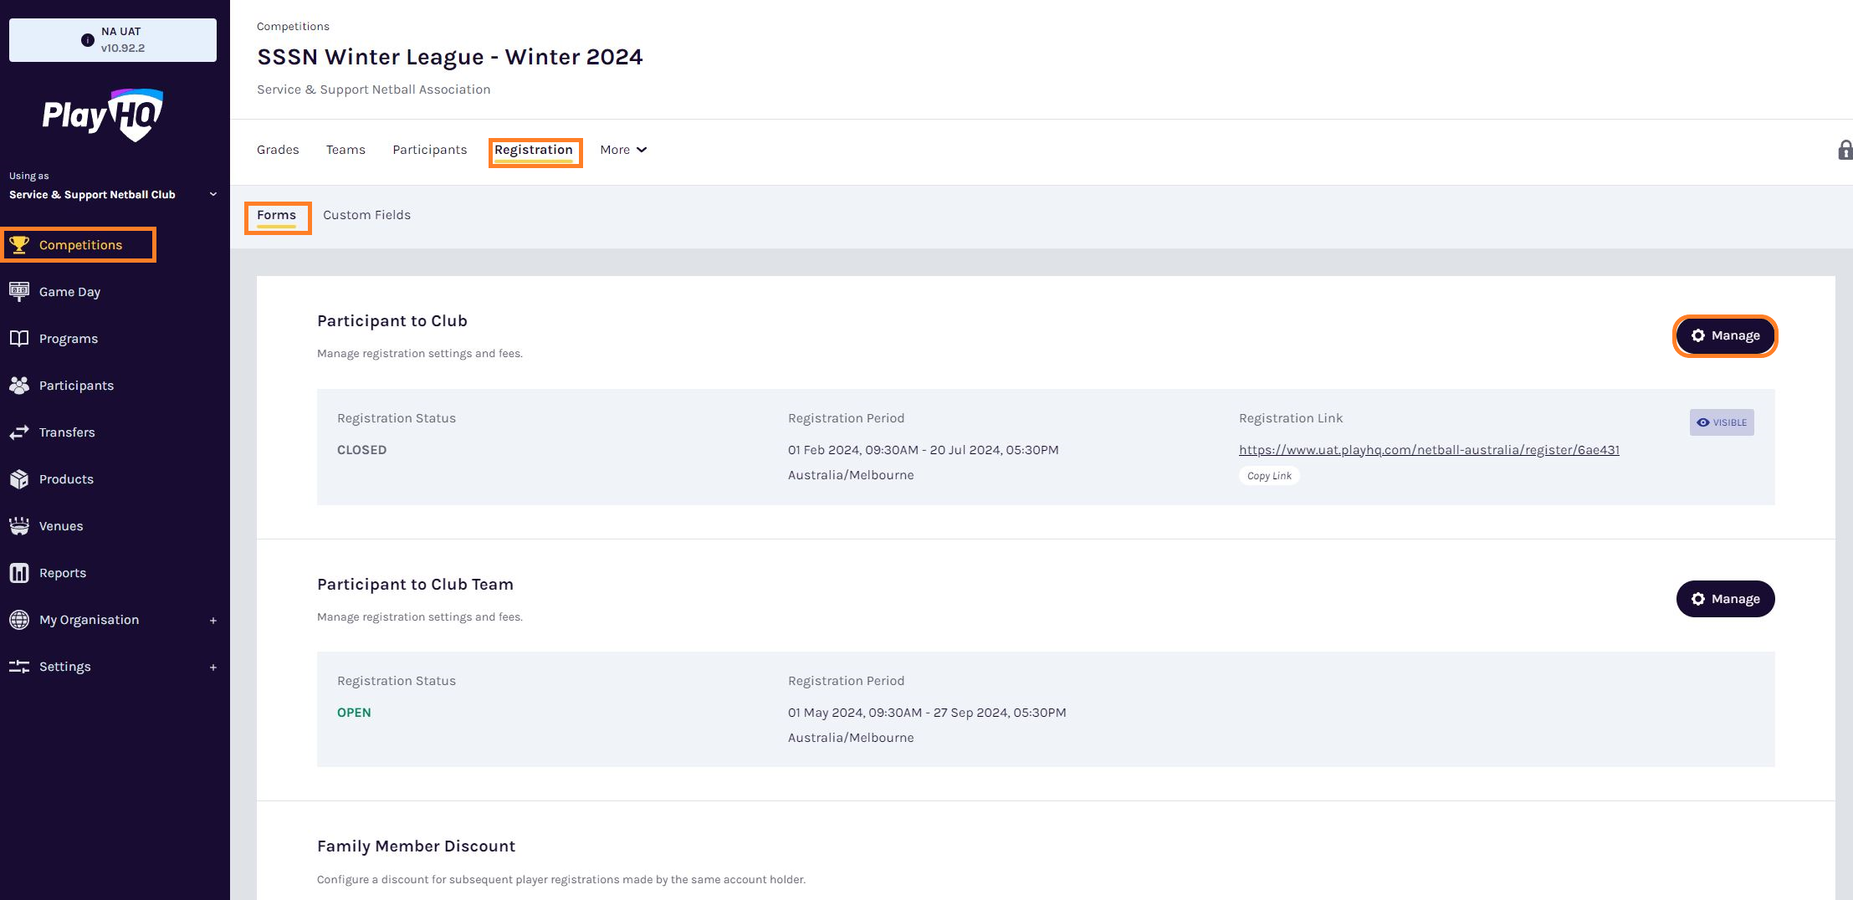This screenshot has width=1853, height=900.
Task: Click the OPEN registration status
Action: 354,713
